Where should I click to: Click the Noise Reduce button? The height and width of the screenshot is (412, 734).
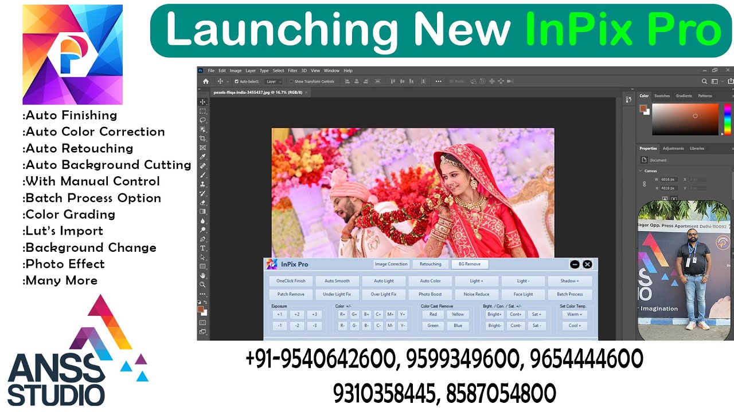[477, 294]
